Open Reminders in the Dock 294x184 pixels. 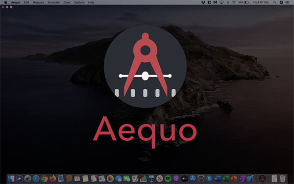tap(94, 179)
